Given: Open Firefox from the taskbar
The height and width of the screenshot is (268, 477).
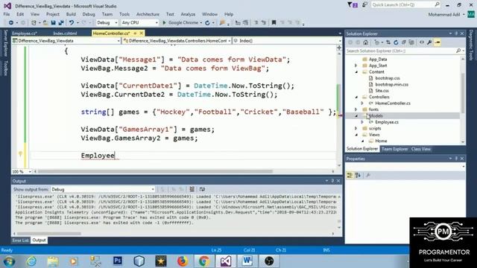Looking at the screenshot, I should point(182,261).
